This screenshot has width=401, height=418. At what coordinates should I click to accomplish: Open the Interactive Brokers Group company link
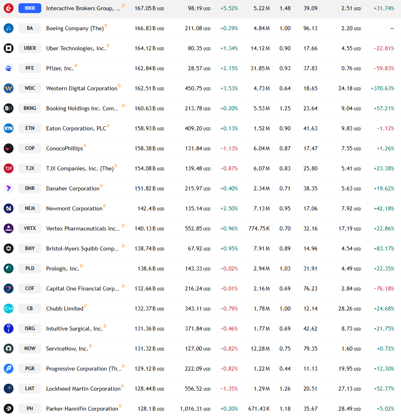pyautogui.click(x=83, y=9)
